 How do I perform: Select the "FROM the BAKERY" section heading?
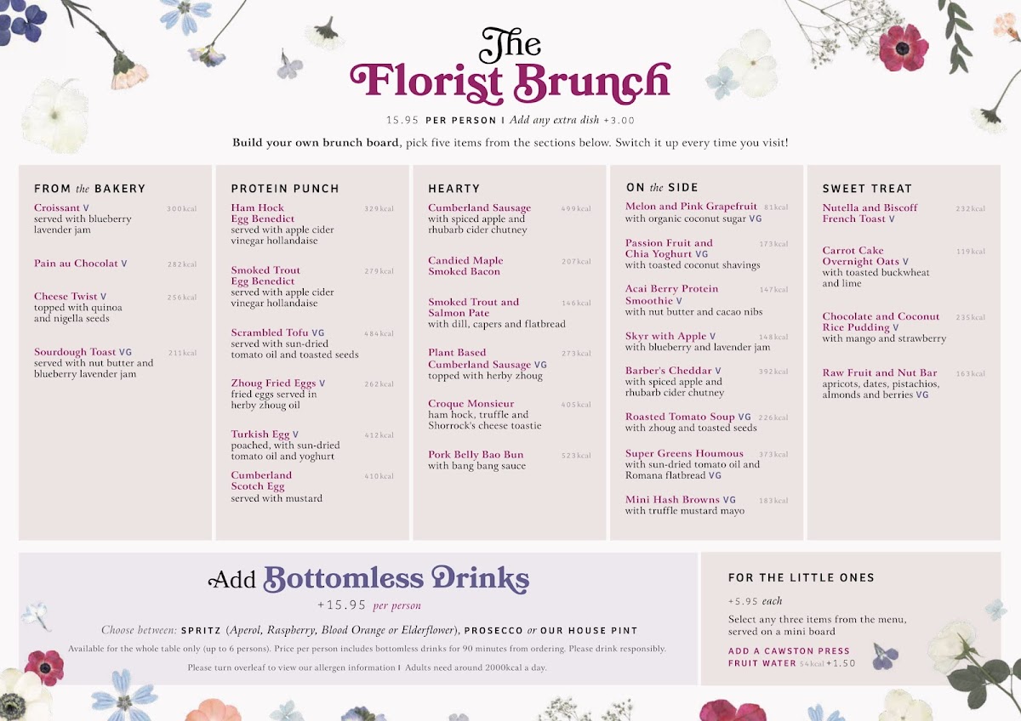[x=89, y=189]
